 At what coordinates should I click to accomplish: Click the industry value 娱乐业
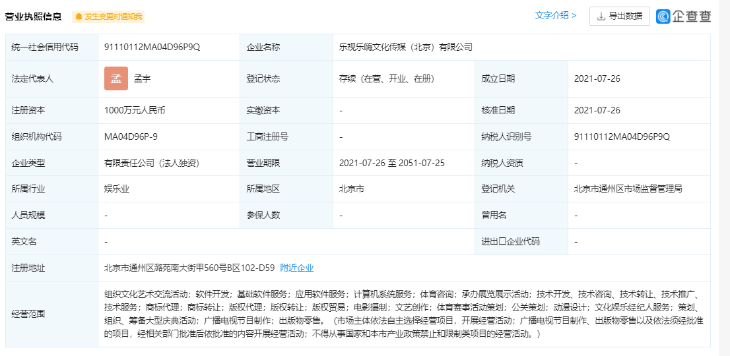click(116, 189)
